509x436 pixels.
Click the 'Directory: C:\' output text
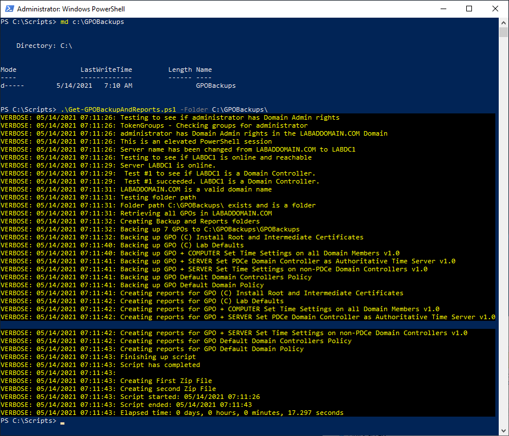44,46
